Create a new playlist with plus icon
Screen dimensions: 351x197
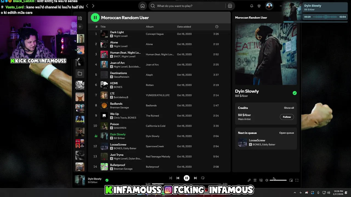tap(80, 27)
